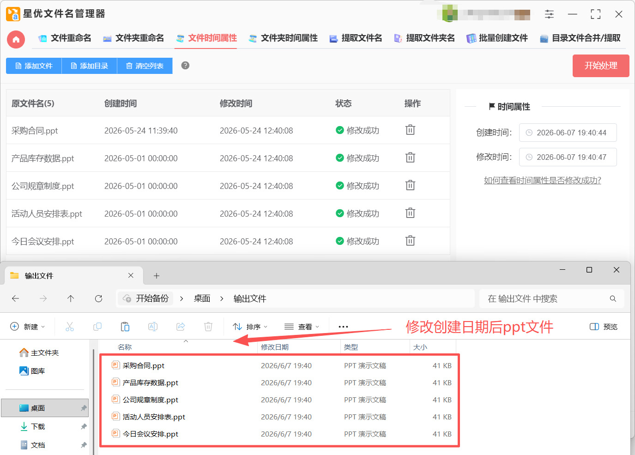Click the Explorer back arrow
The width and height of the screenshot is (635, 455).
coord(15,299)
